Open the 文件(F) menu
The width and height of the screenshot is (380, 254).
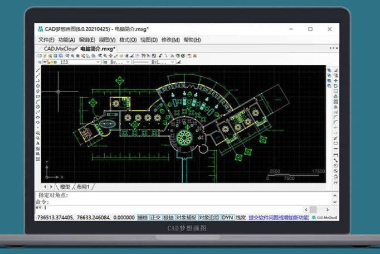tap(46, 40)
